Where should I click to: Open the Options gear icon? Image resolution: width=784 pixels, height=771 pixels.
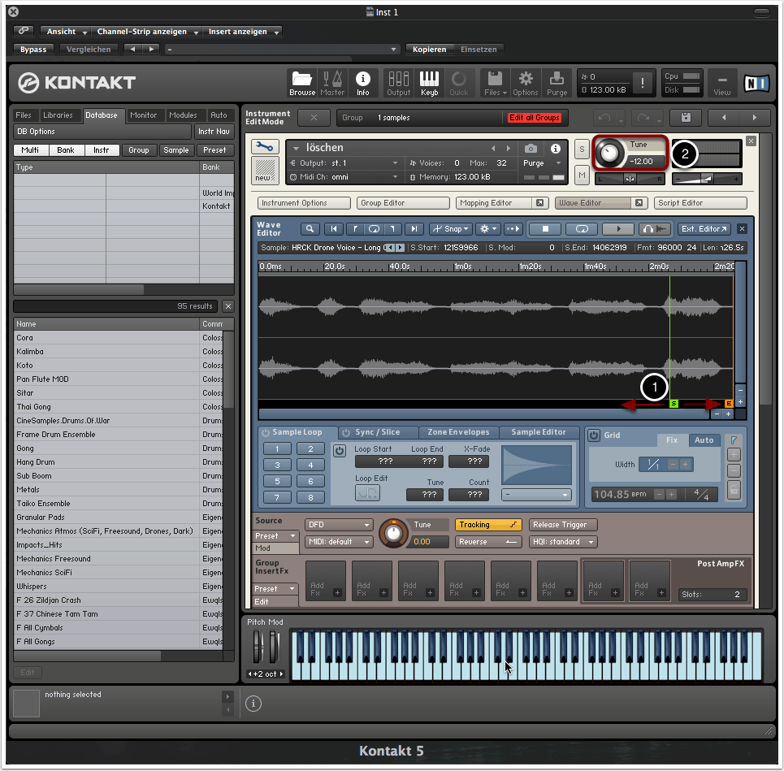525,80
